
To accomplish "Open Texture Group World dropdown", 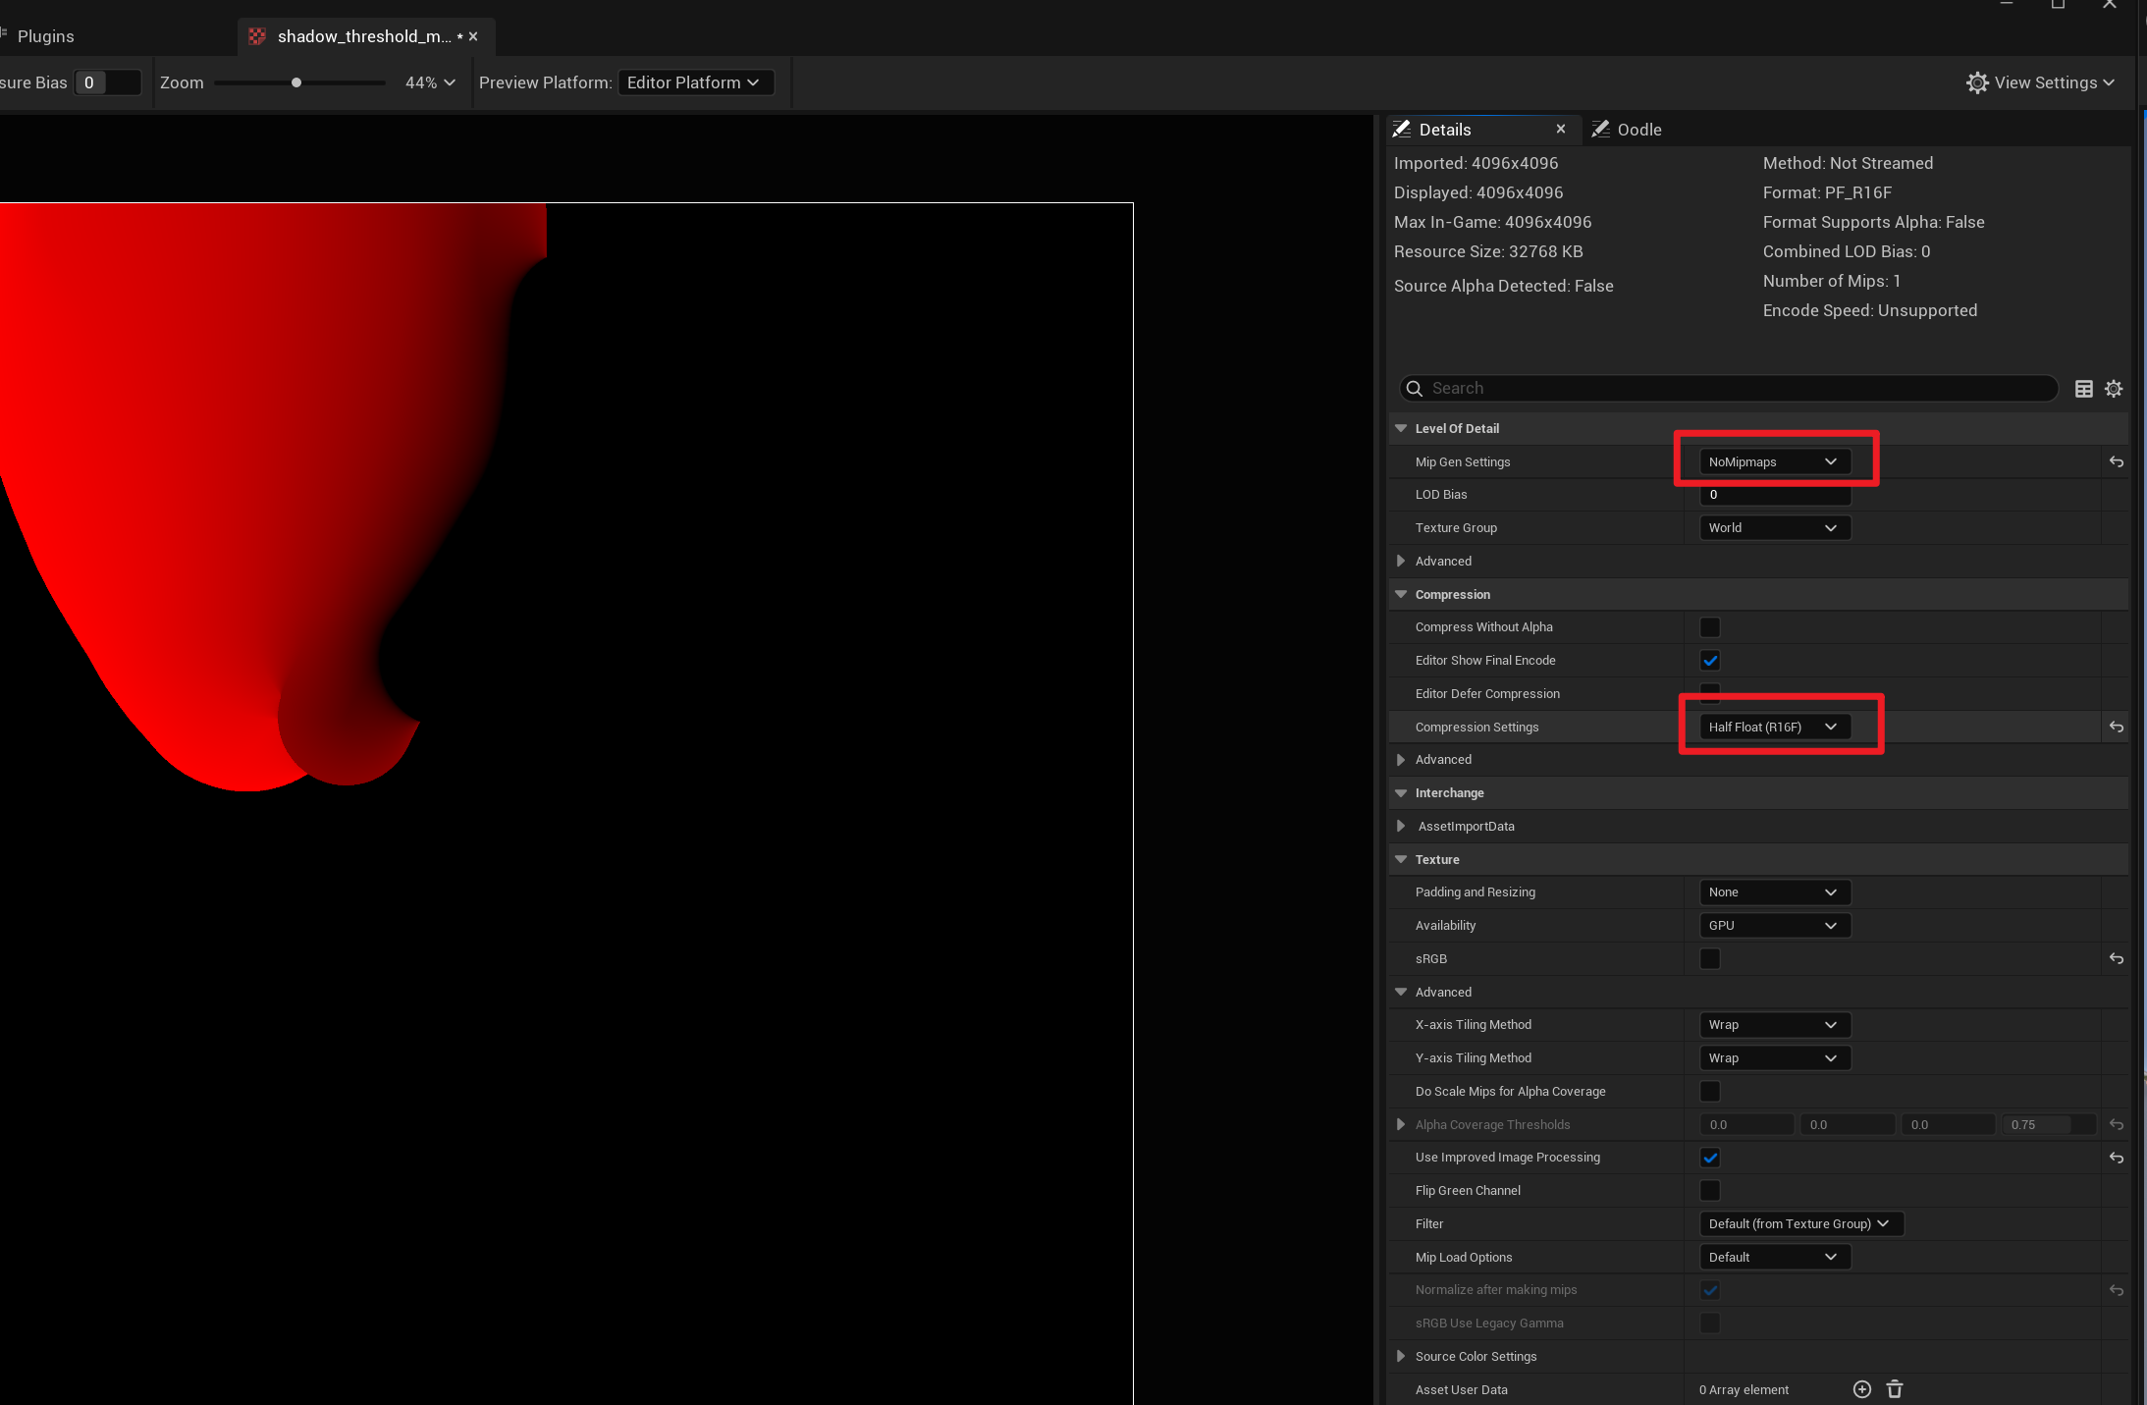I will [1773, 528].
